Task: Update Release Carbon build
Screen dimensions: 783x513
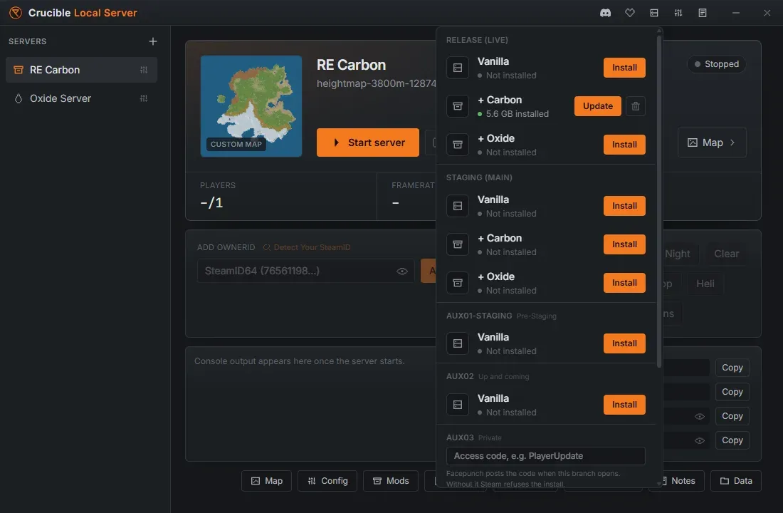Action: pyautogui.click(x=598, y=106)
